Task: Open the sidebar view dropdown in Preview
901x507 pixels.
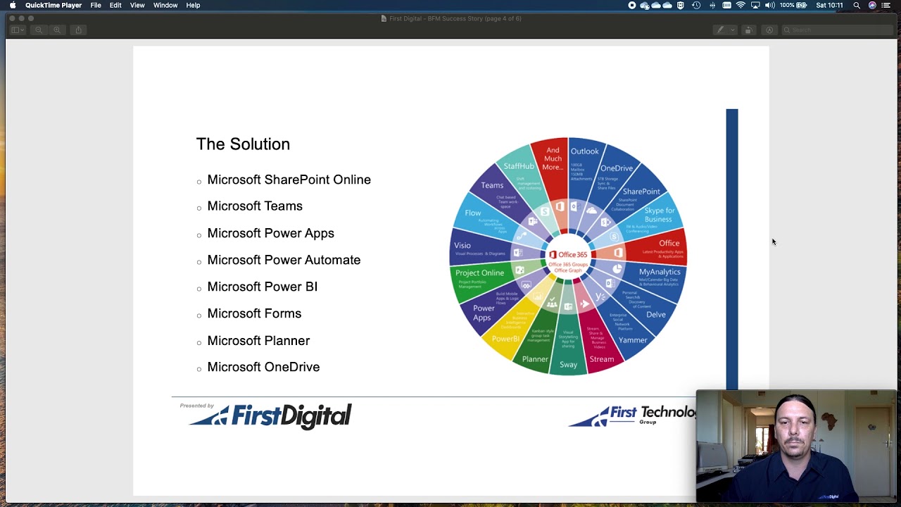Action: click(18, 30)
